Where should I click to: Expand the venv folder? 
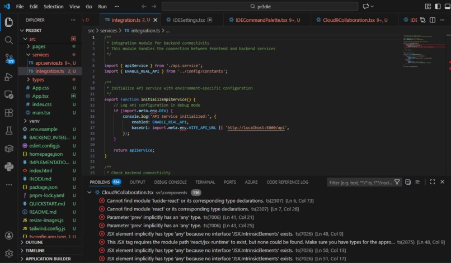click(25, 121)
